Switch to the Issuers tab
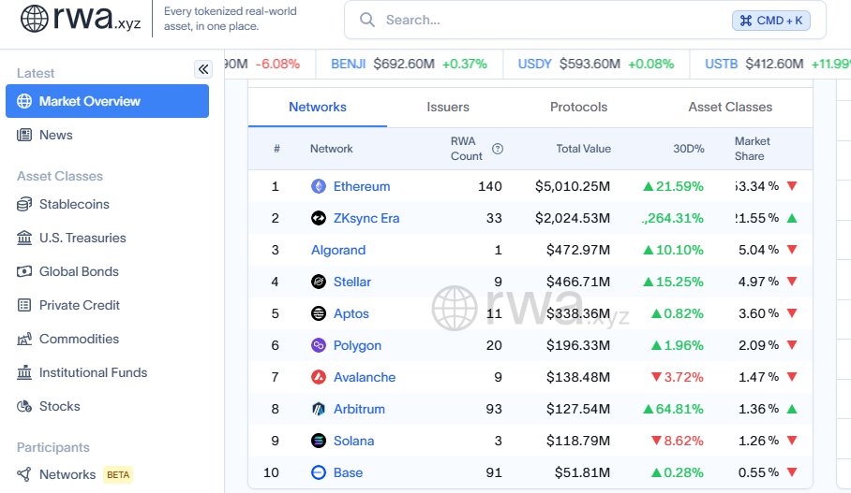Viewport: 851px width, 493px height. click(x=448, y=107)
